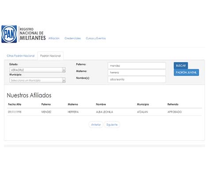Open the Credenciales menu link

72,38
